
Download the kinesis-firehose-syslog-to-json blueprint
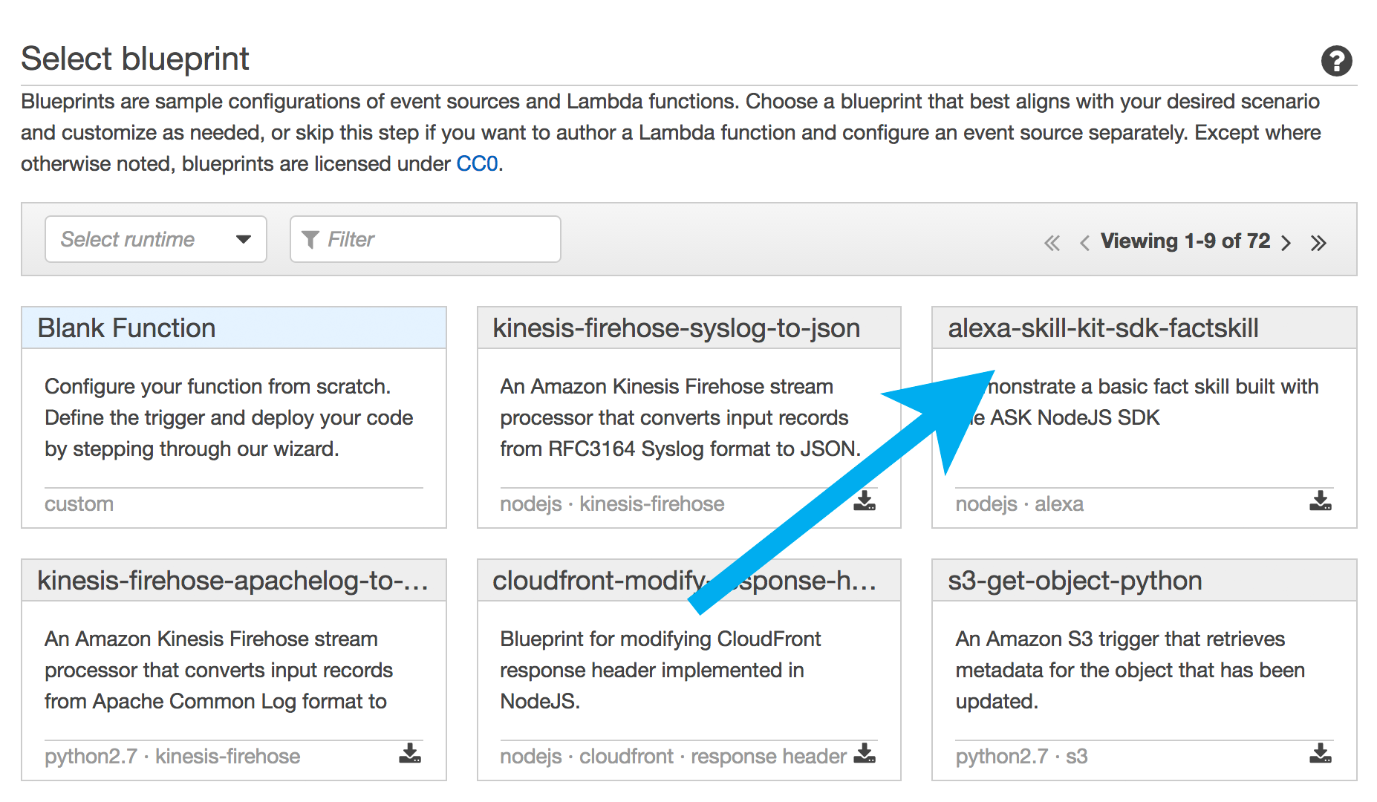[x=865, y=501]
